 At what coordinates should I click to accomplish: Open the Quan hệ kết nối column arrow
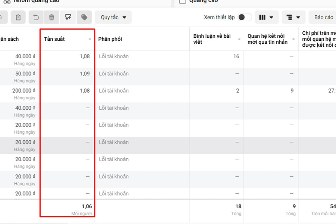293,39
